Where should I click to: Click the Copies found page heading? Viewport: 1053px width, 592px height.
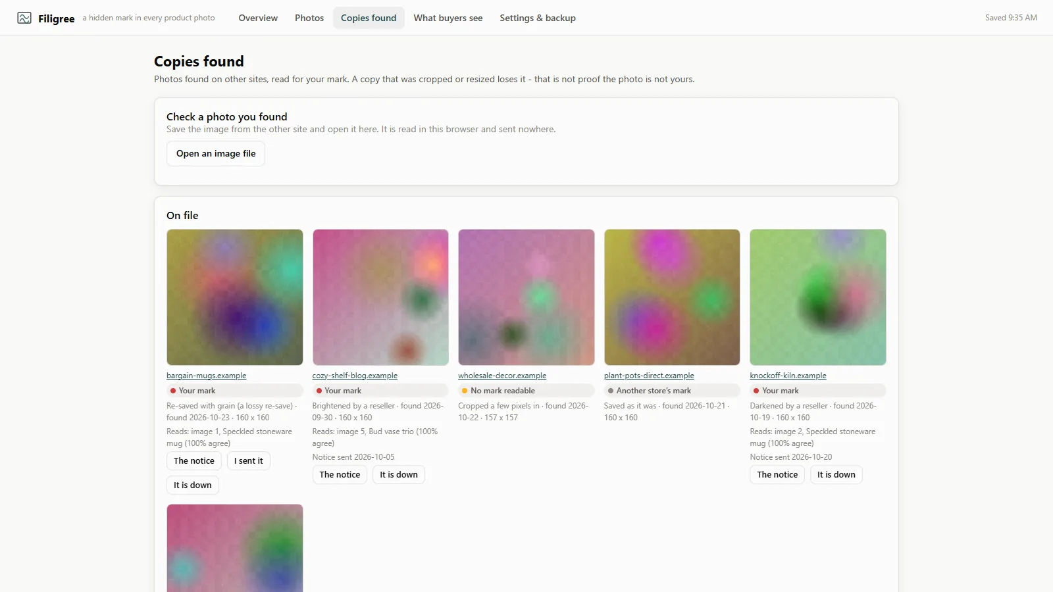click(x=199, y=61)
